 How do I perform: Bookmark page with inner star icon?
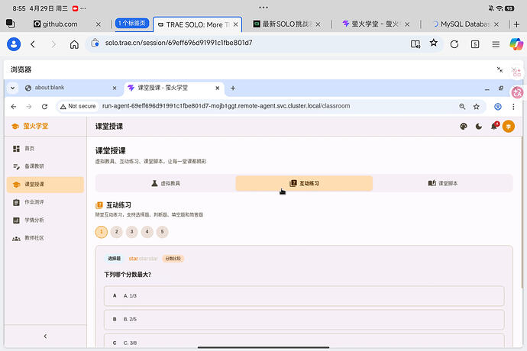click(x=477, y=107)
